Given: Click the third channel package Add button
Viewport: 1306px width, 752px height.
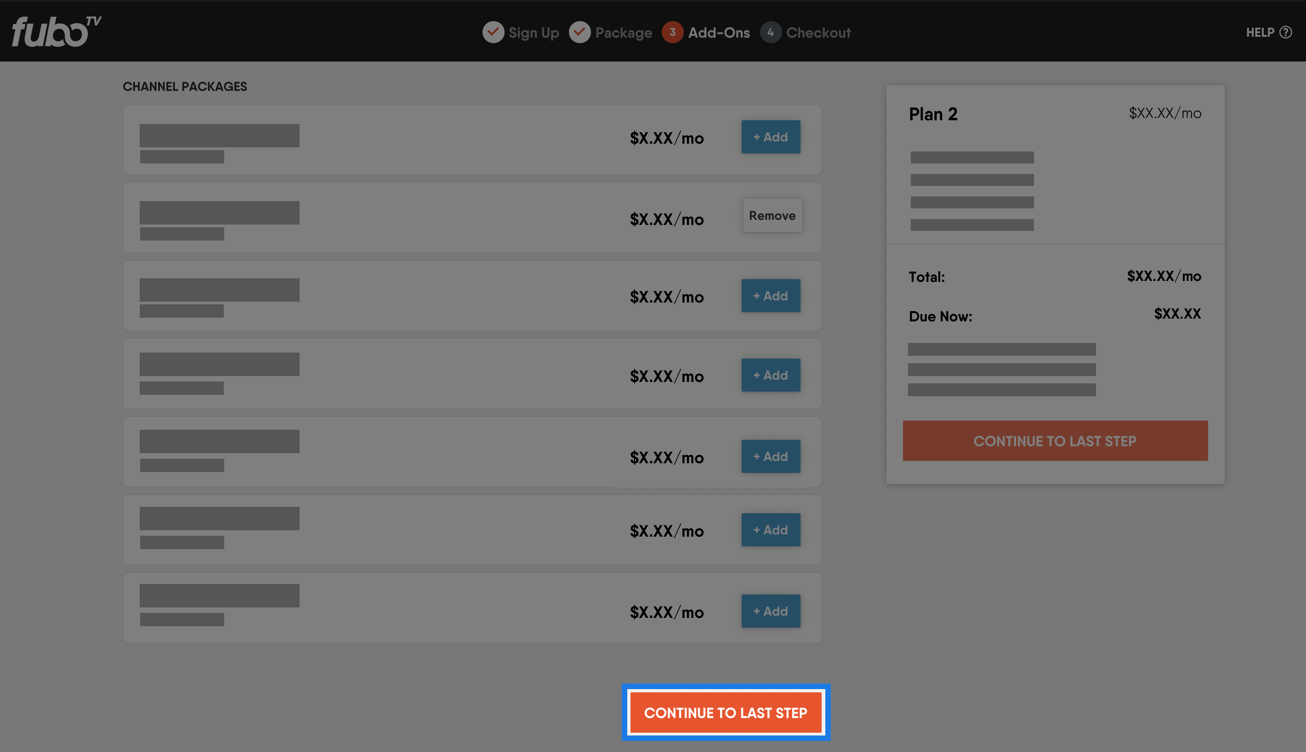Looking at the screenshot, I should pos(770,295).
